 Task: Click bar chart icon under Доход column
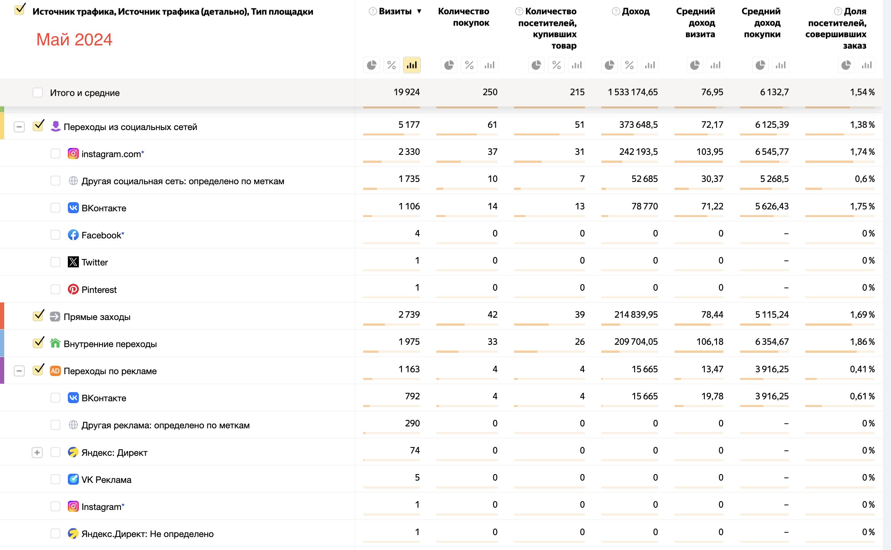(x=650, y=65)
